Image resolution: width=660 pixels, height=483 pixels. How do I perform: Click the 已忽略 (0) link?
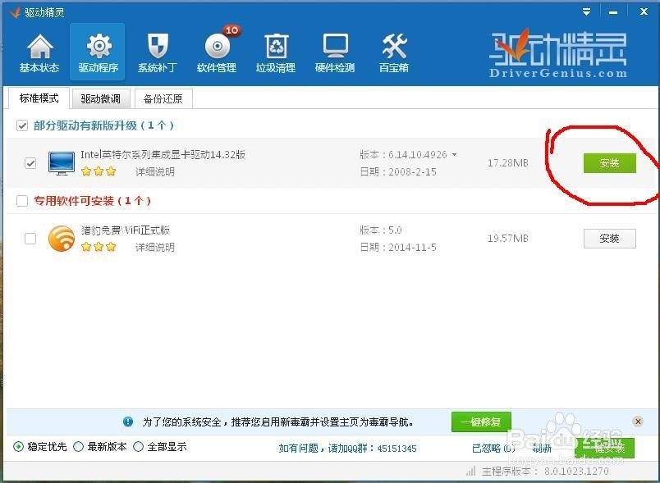point(493,448)
